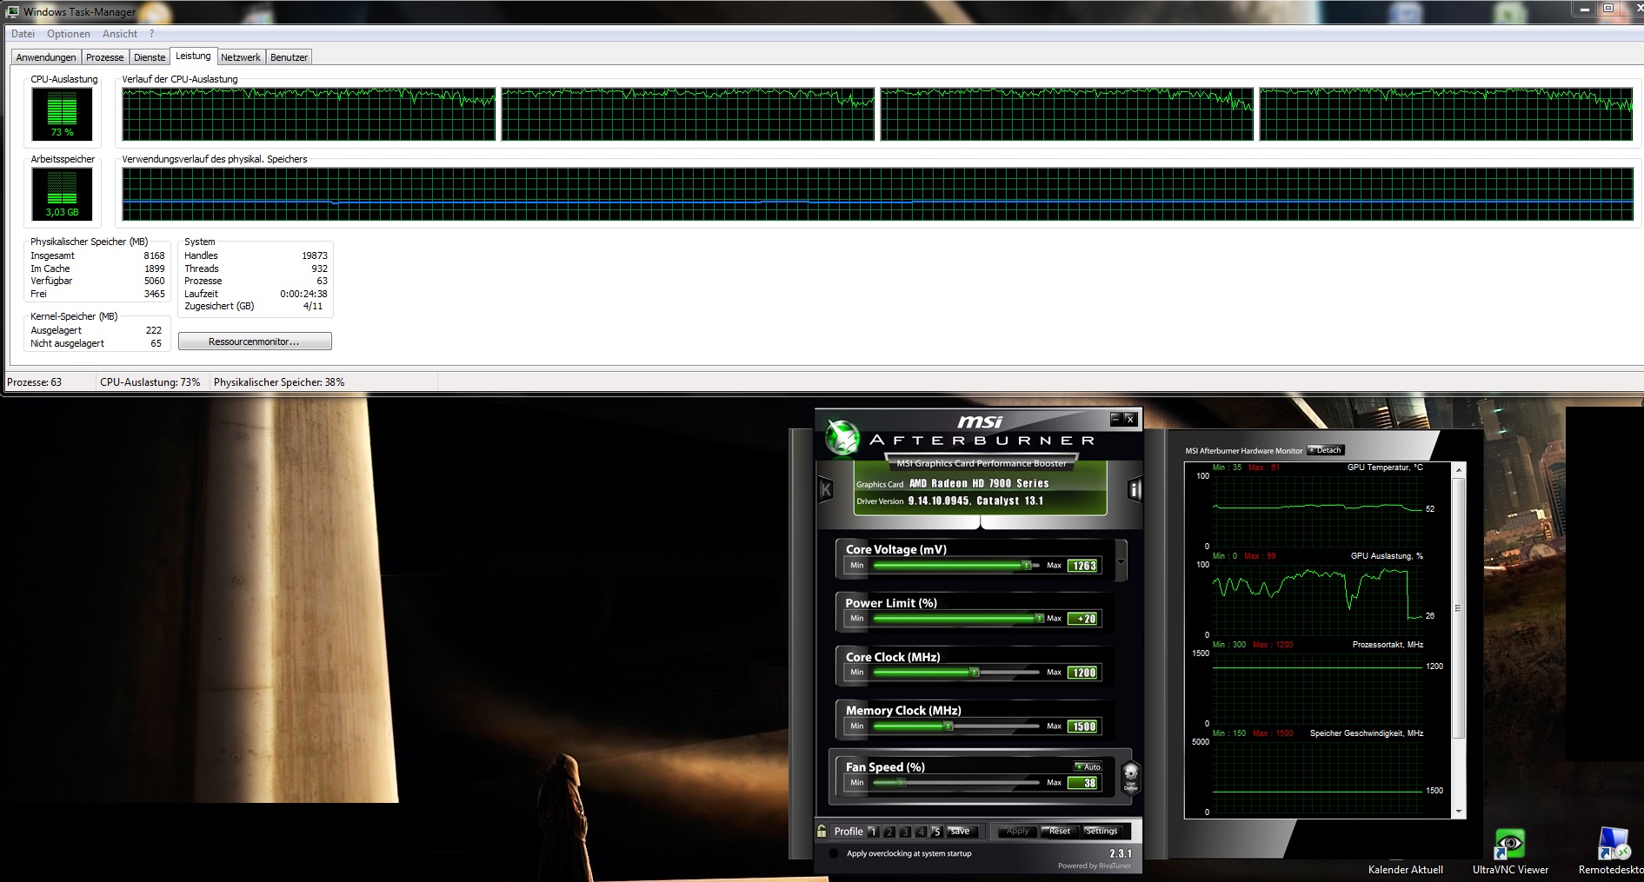Click the Power Limit slider handle
Viewport: 1644px width, 882px height.
pyautogui.click(x=1039, y=619)
